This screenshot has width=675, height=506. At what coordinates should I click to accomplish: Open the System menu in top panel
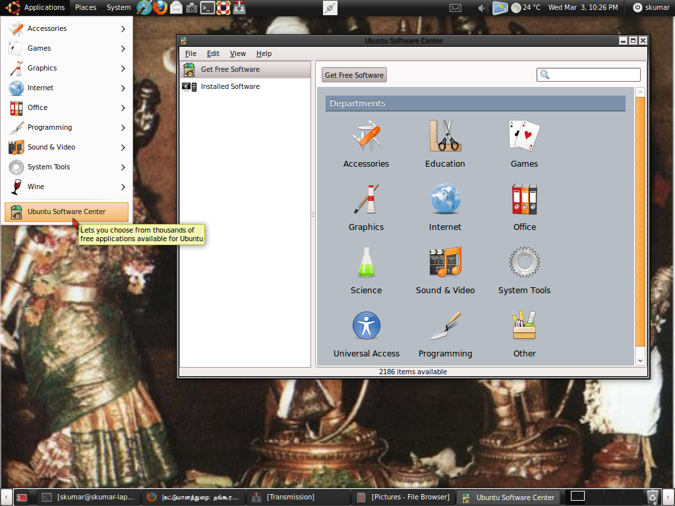[119, 7]
